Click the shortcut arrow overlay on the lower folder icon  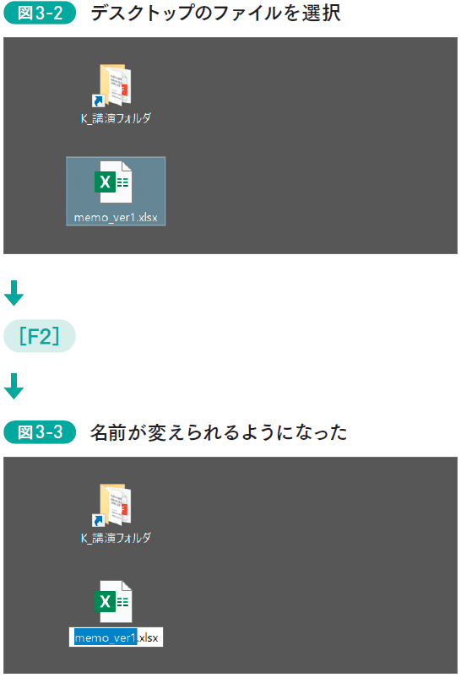98,521
